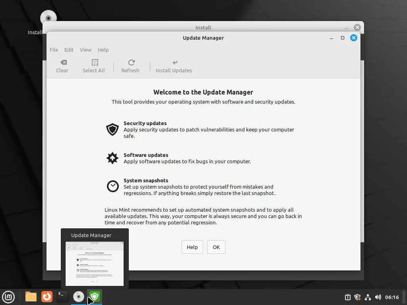Viewport: 407px width, 305px height.
Task: Click the Update Manager shield taskbar item
Action: tap(95, 297)
